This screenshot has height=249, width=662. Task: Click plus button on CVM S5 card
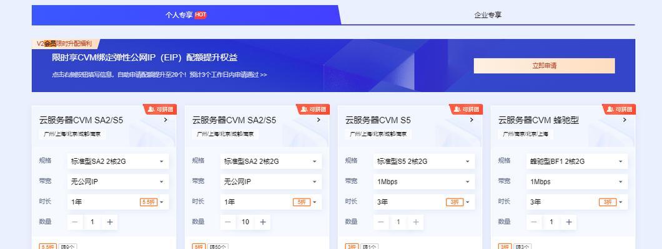tap(416, 222)
